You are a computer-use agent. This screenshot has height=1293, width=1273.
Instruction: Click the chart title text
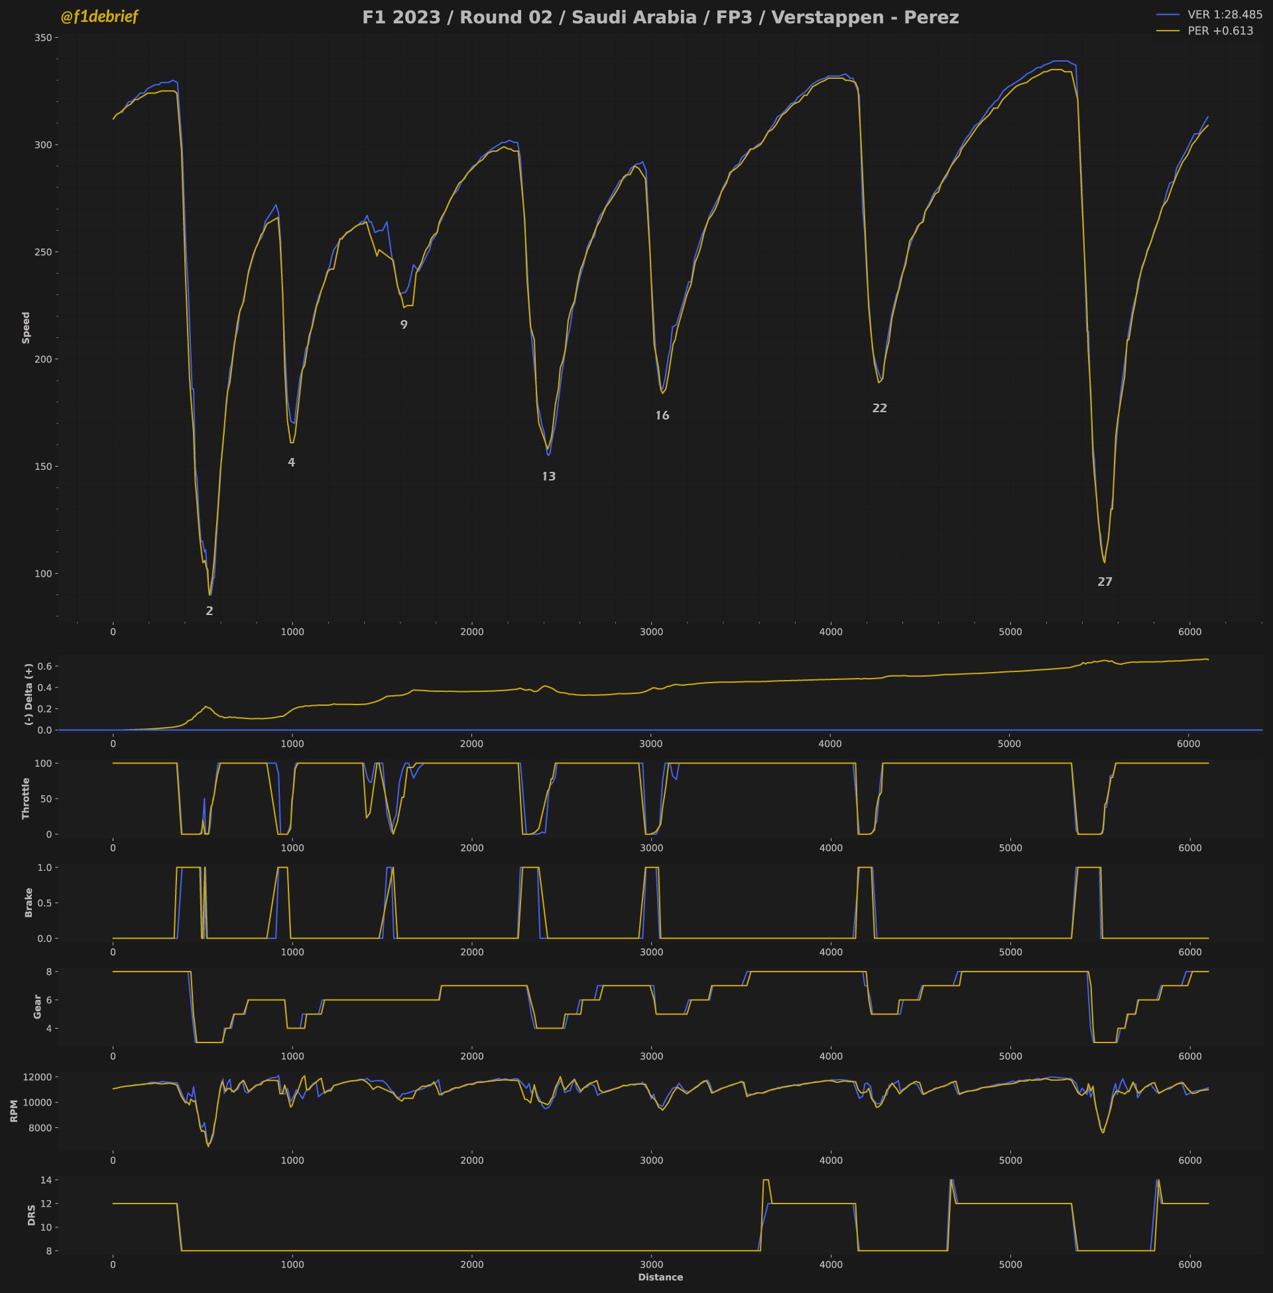coord(660,18)
